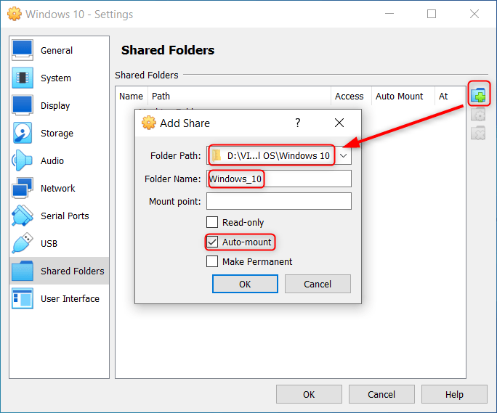Tick the Make Permanent checkbox
The image size is (497, 413).
click(x=212, y=261)
